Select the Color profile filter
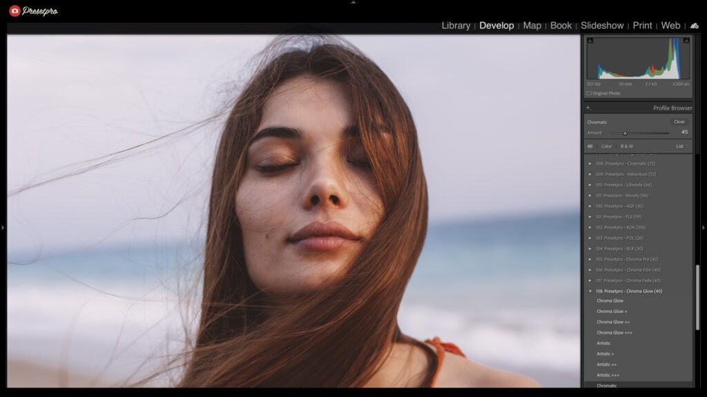The height and width of the screenshot is (397, 707). [607, 146]
